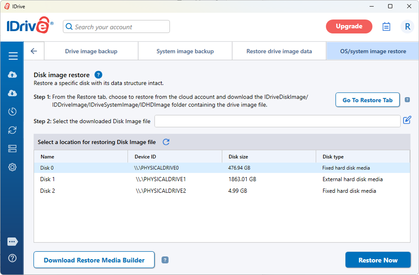Refresh the disk location list
This screenshot has width=419, height=275.
coord(166,142)
